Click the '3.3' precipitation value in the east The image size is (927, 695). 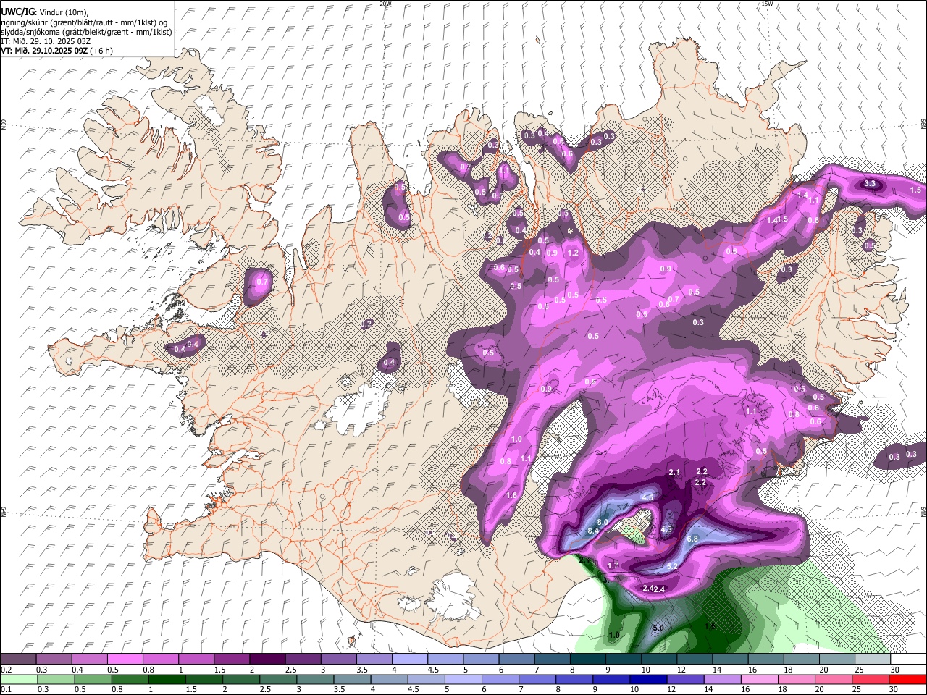871,184
